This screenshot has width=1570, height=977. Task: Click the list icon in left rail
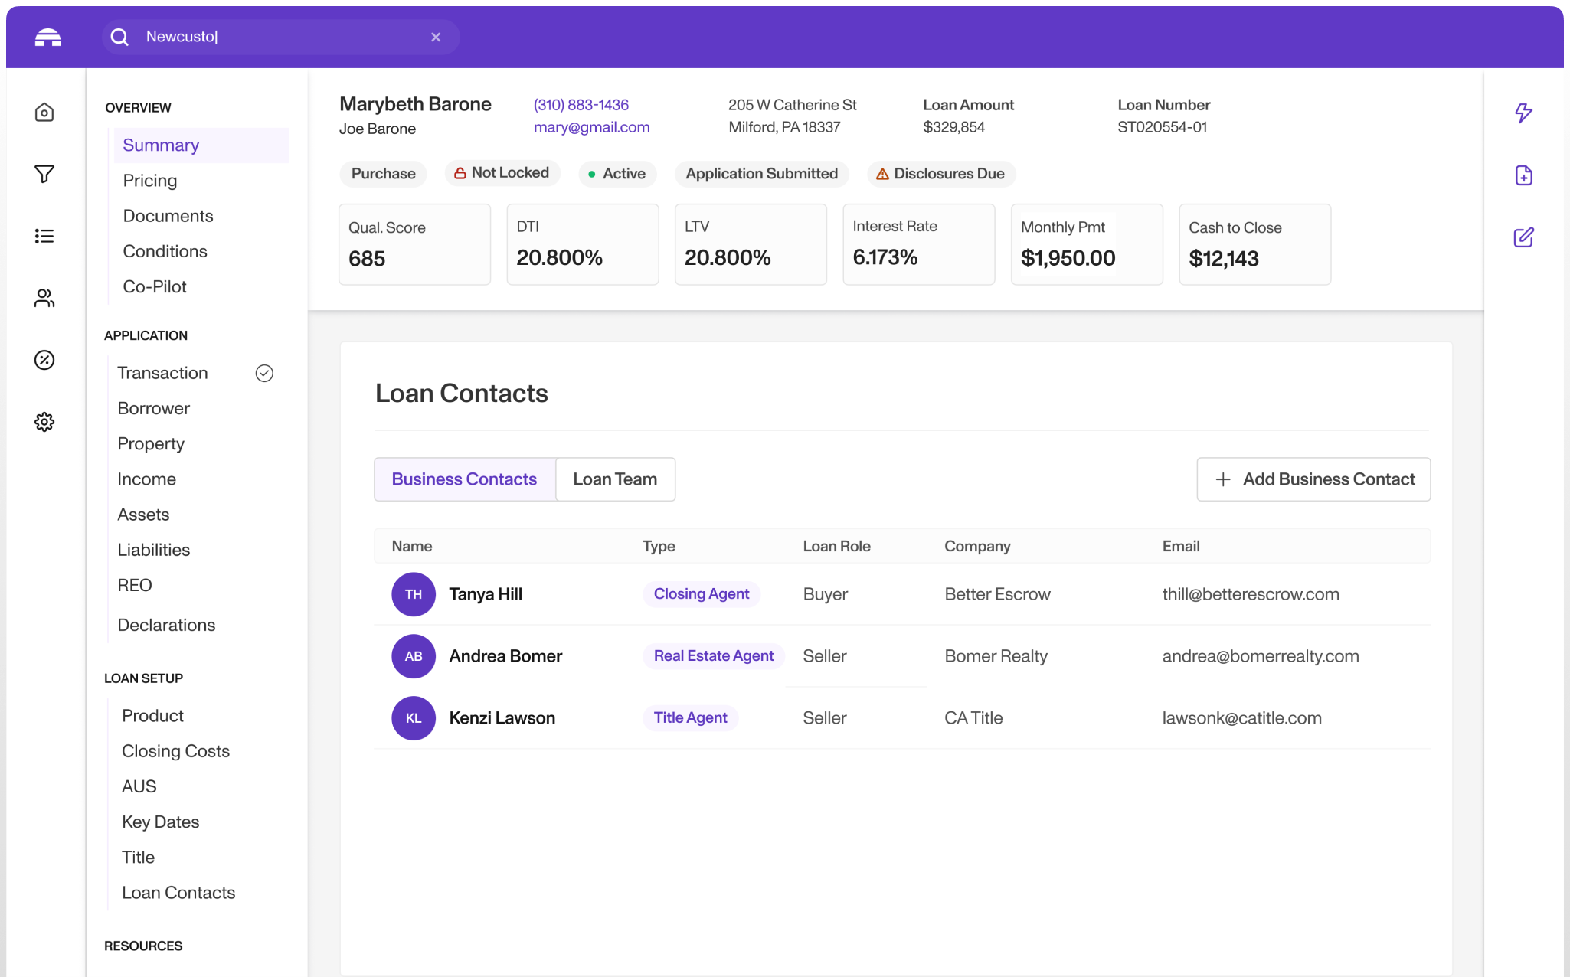(44, 236)
